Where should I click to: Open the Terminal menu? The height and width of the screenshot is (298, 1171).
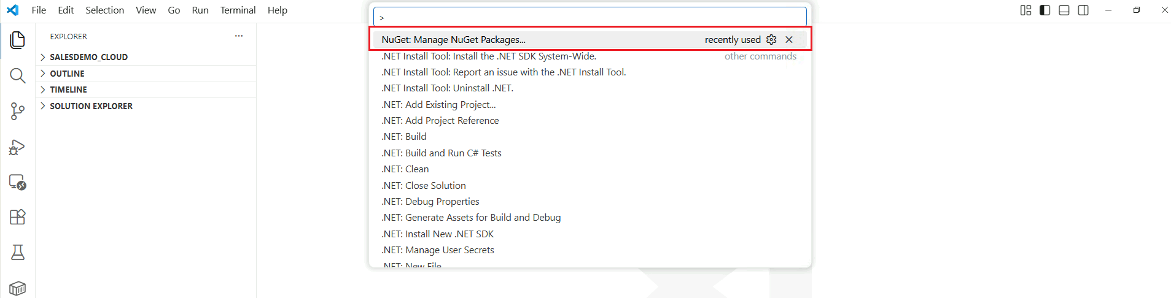click(x=238, y=10)
